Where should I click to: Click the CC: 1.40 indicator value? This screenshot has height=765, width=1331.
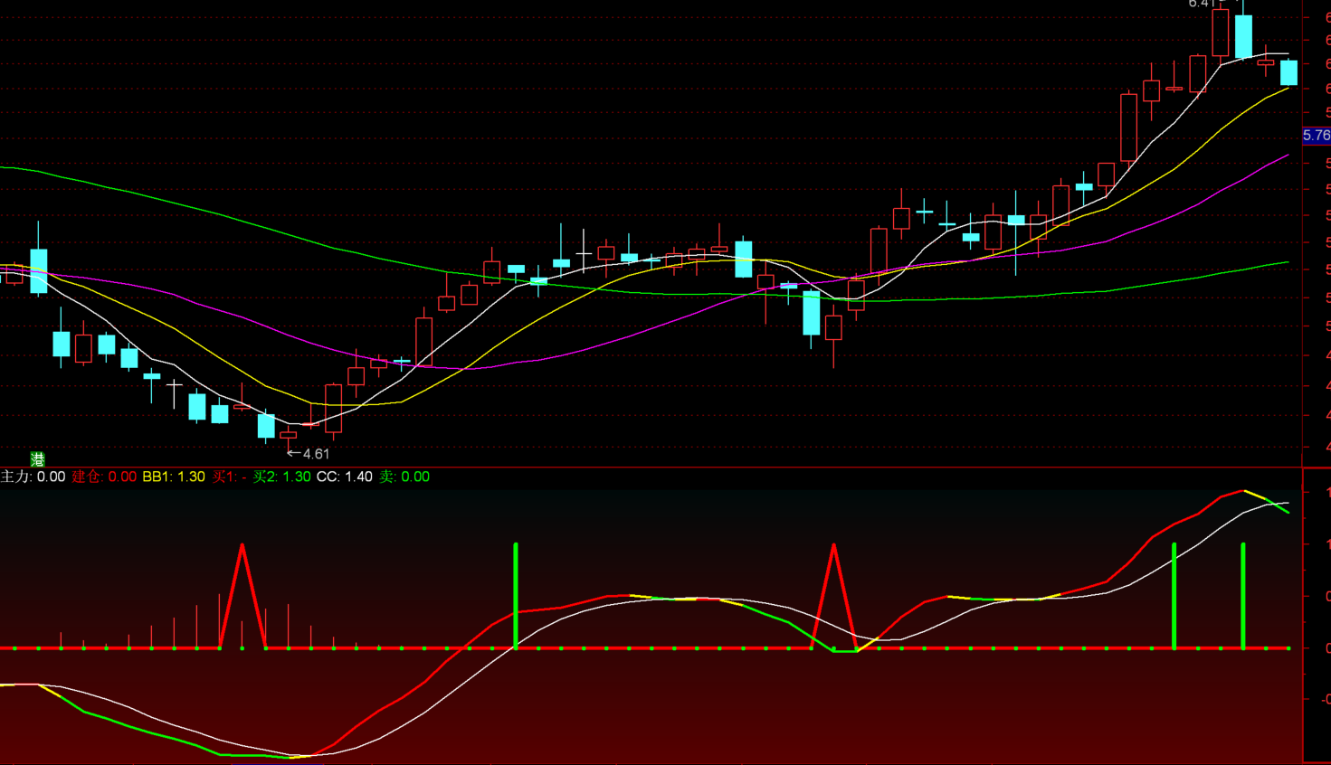[x=344, y=477]
